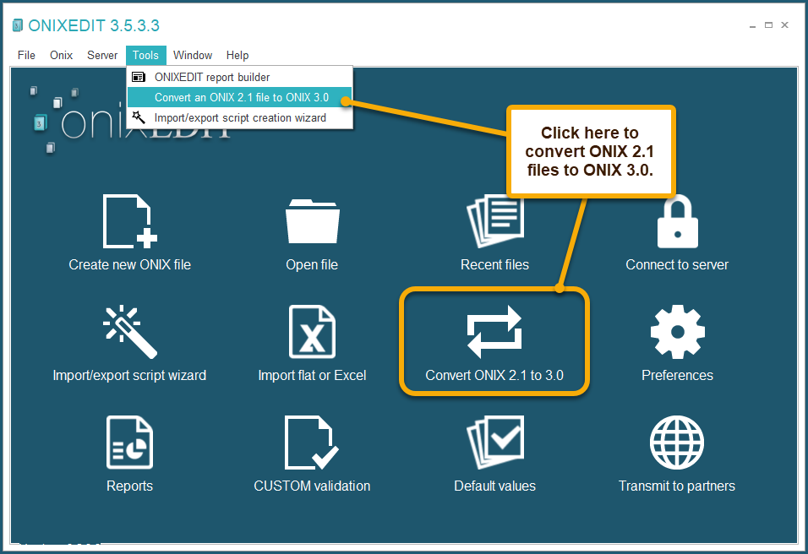Click the Reports label
The height and width of the screenshot is (554, 808).
(130, 486)
